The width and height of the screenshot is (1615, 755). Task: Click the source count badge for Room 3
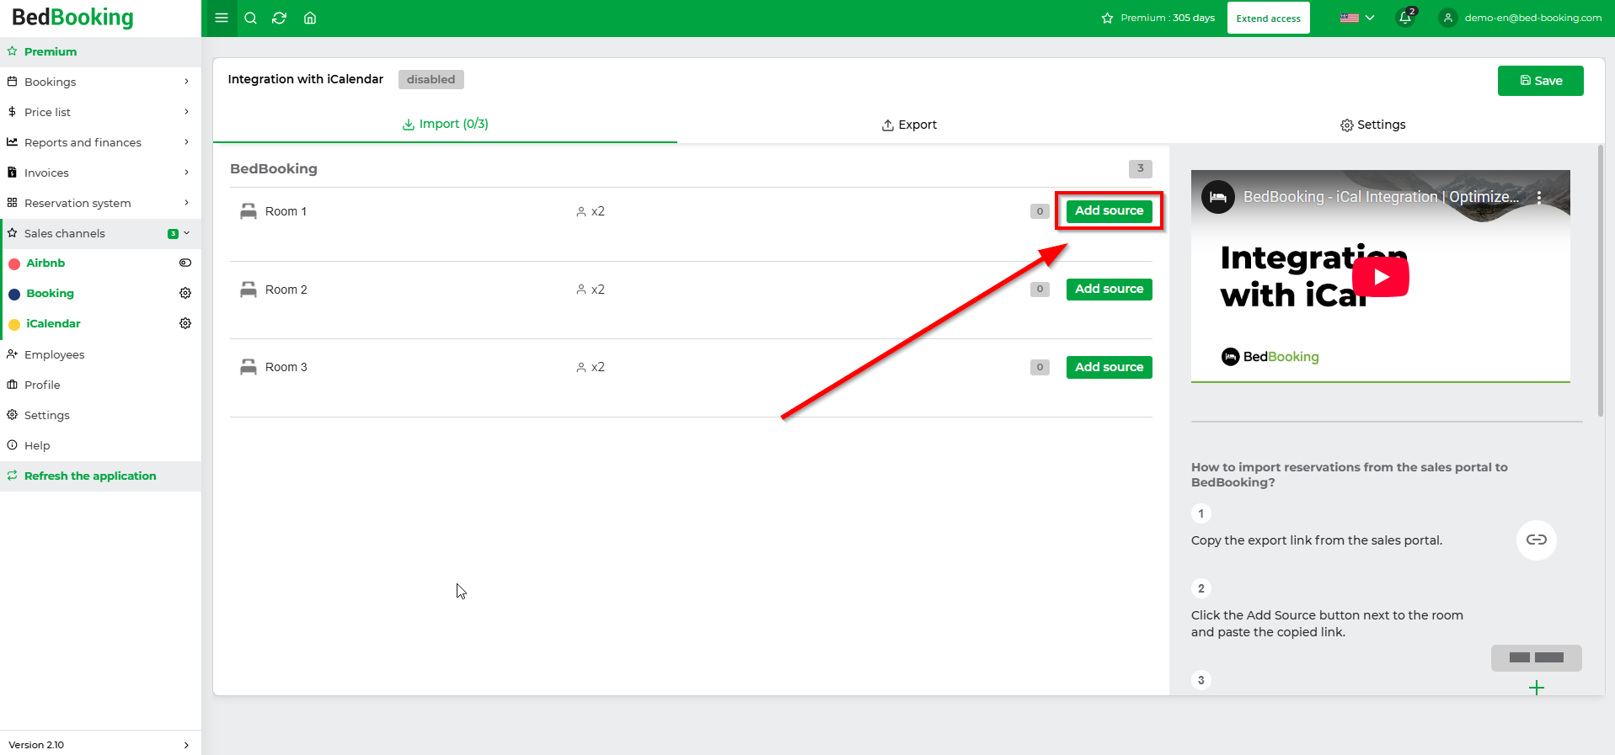(x=1040, y=368)
